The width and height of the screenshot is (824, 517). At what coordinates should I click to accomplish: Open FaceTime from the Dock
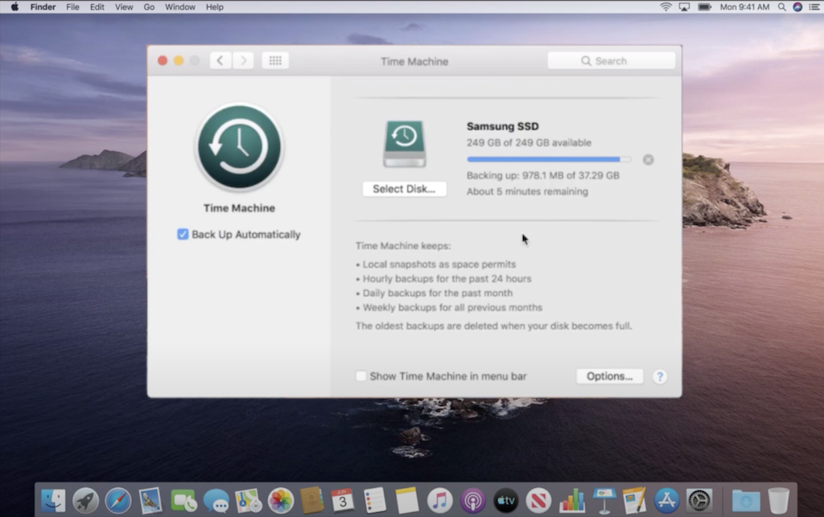tap(183, 500)
